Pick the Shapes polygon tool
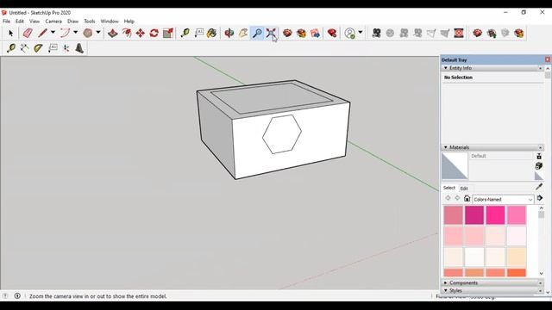The height and width of the screenshot is (310, 552). 88,33
